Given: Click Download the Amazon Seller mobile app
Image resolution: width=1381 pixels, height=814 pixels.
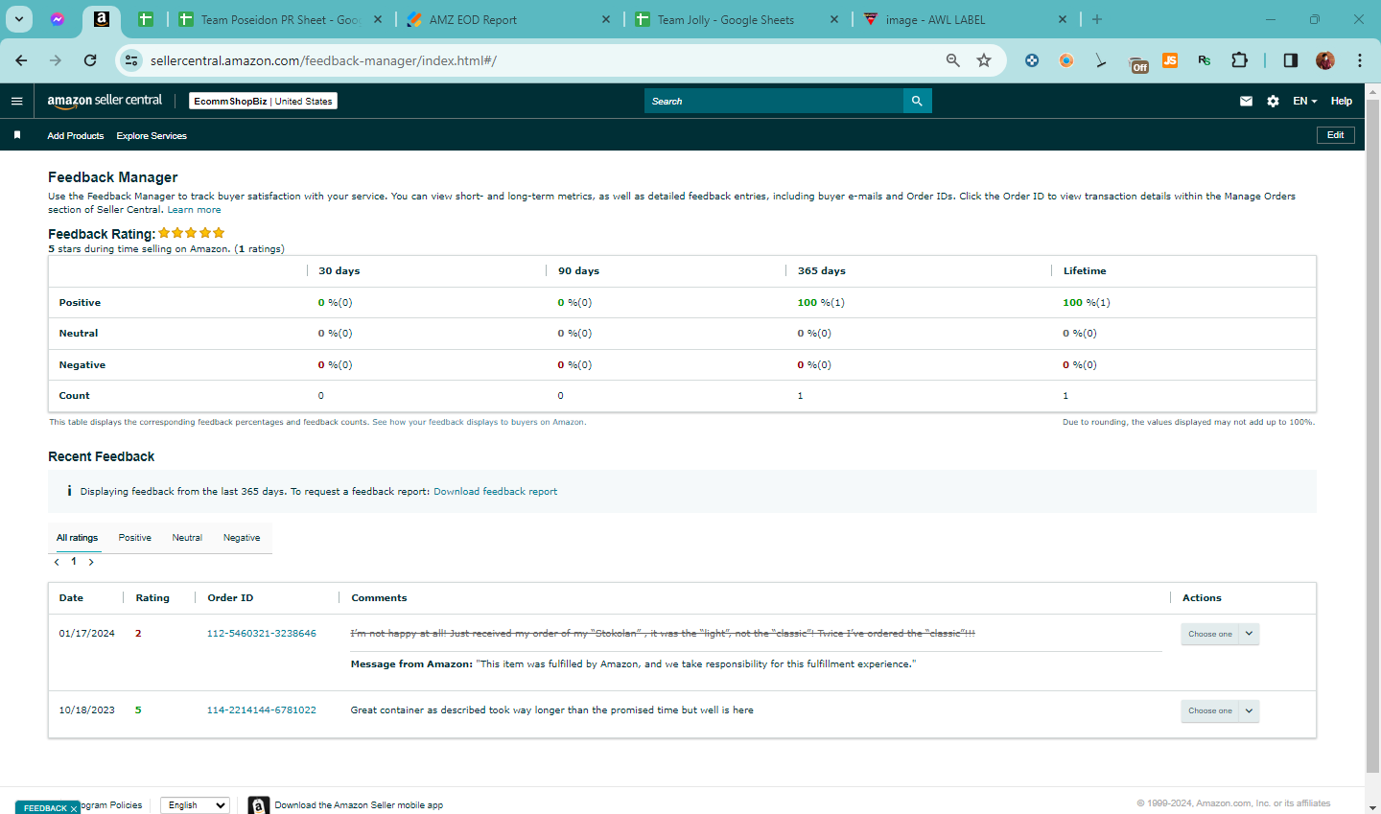Looking at the screenshot, I should tap(359, 805).
